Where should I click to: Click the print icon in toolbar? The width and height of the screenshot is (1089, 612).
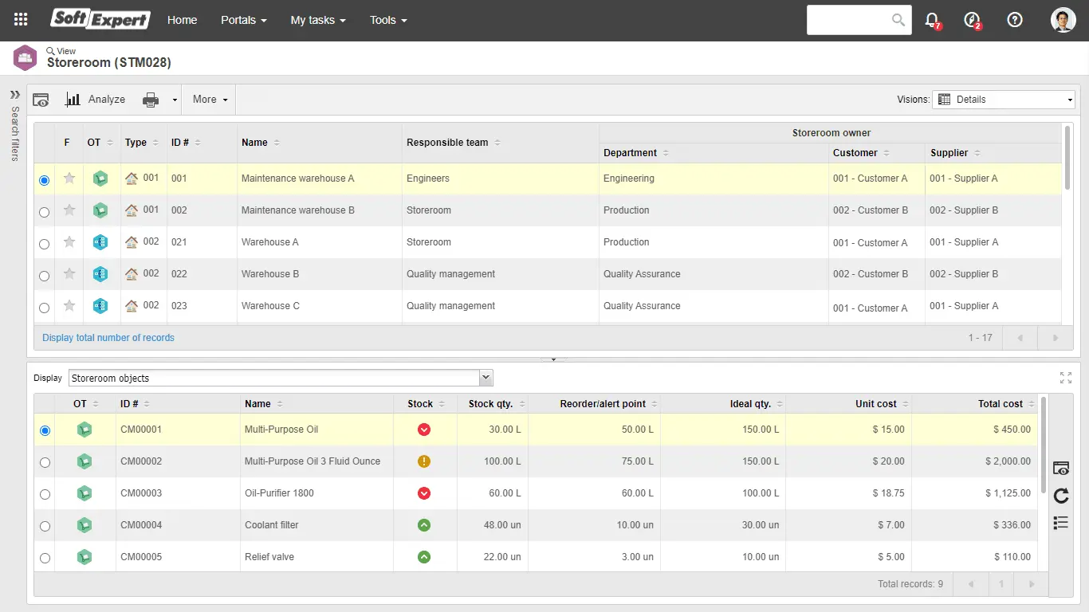pos(151,100)
